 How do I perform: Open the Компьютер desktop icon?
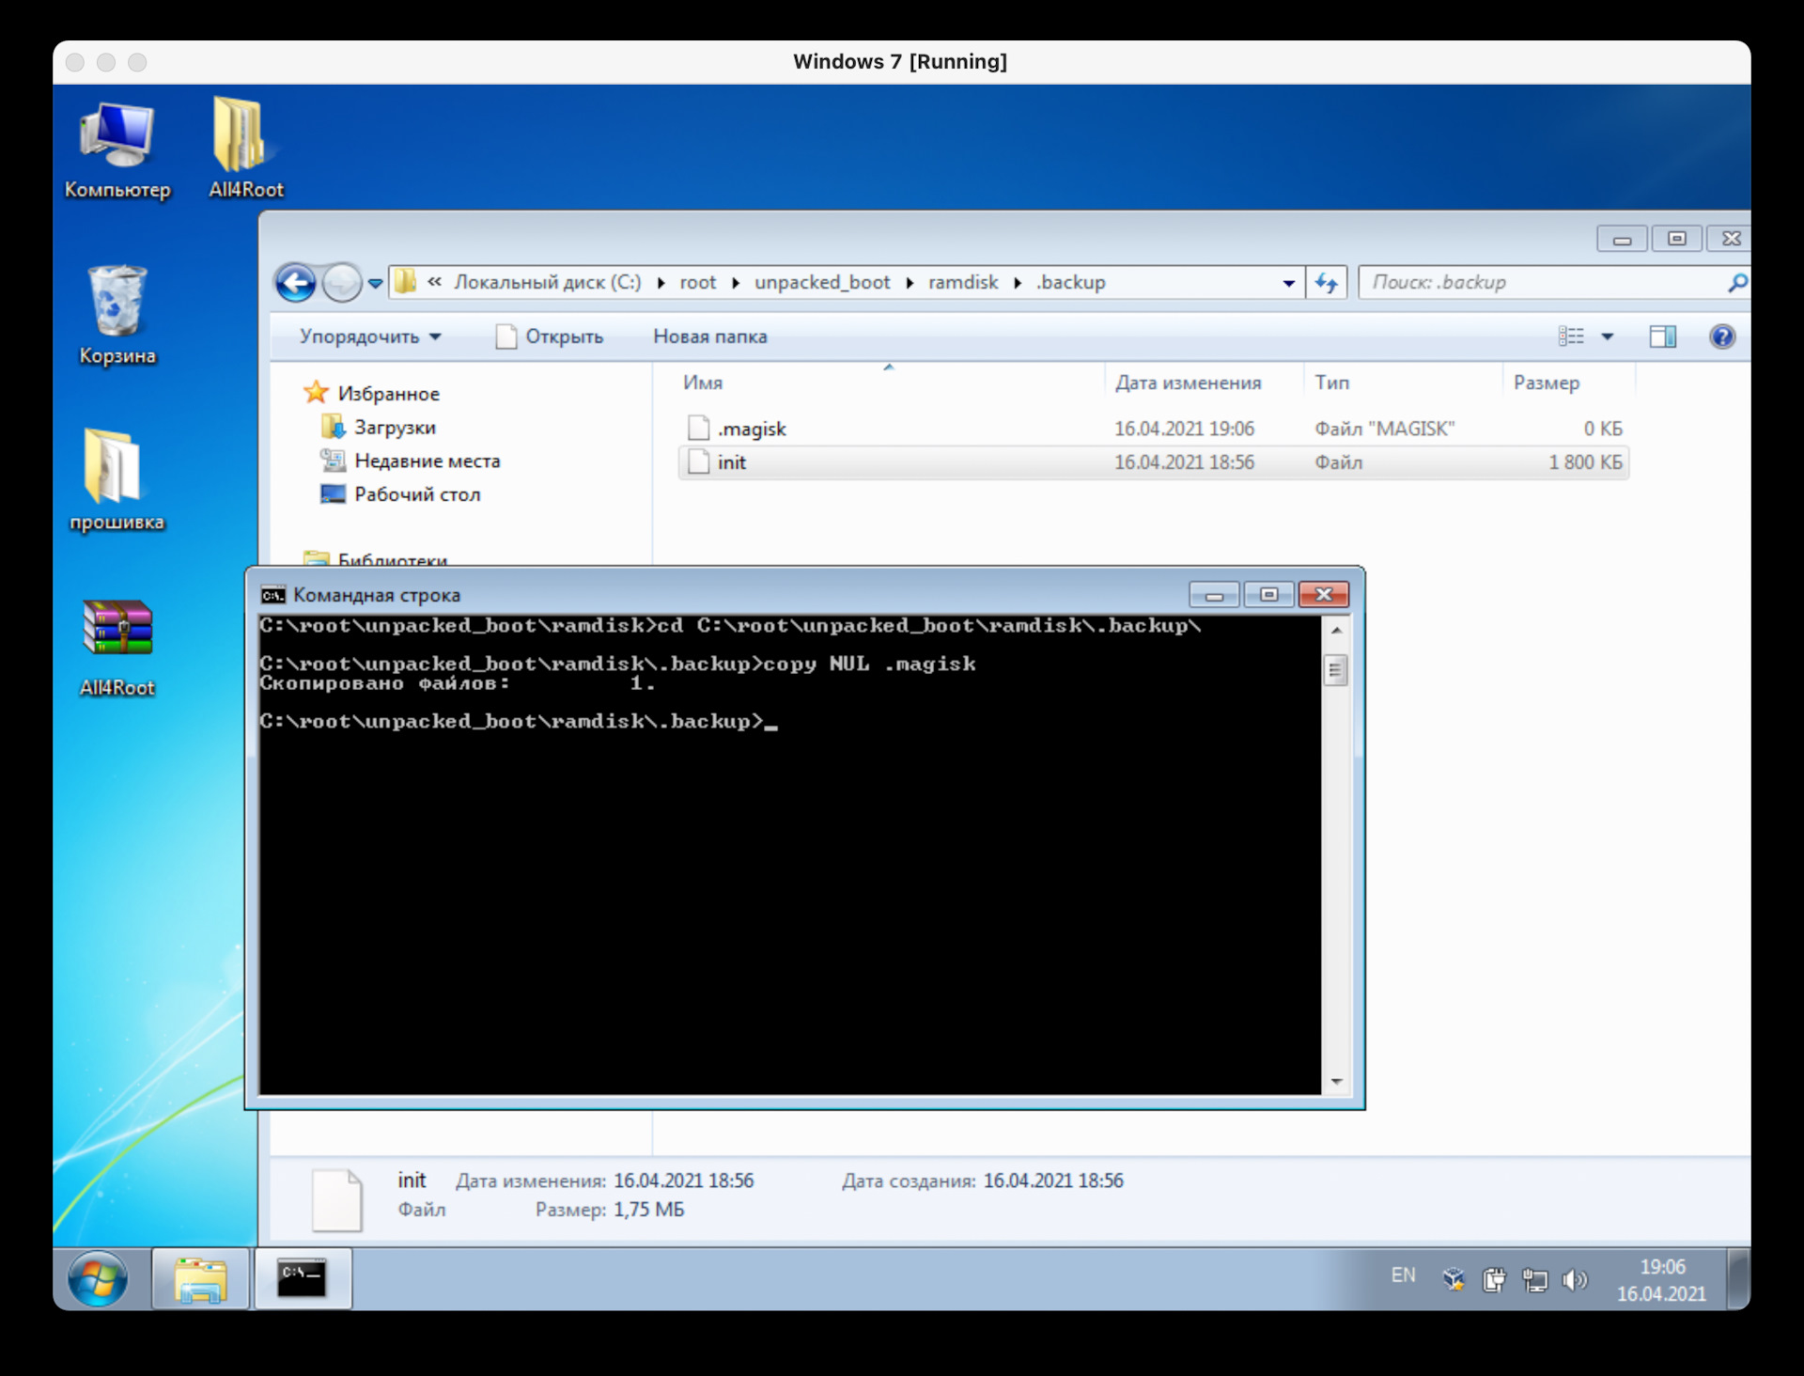click(117, 149)
